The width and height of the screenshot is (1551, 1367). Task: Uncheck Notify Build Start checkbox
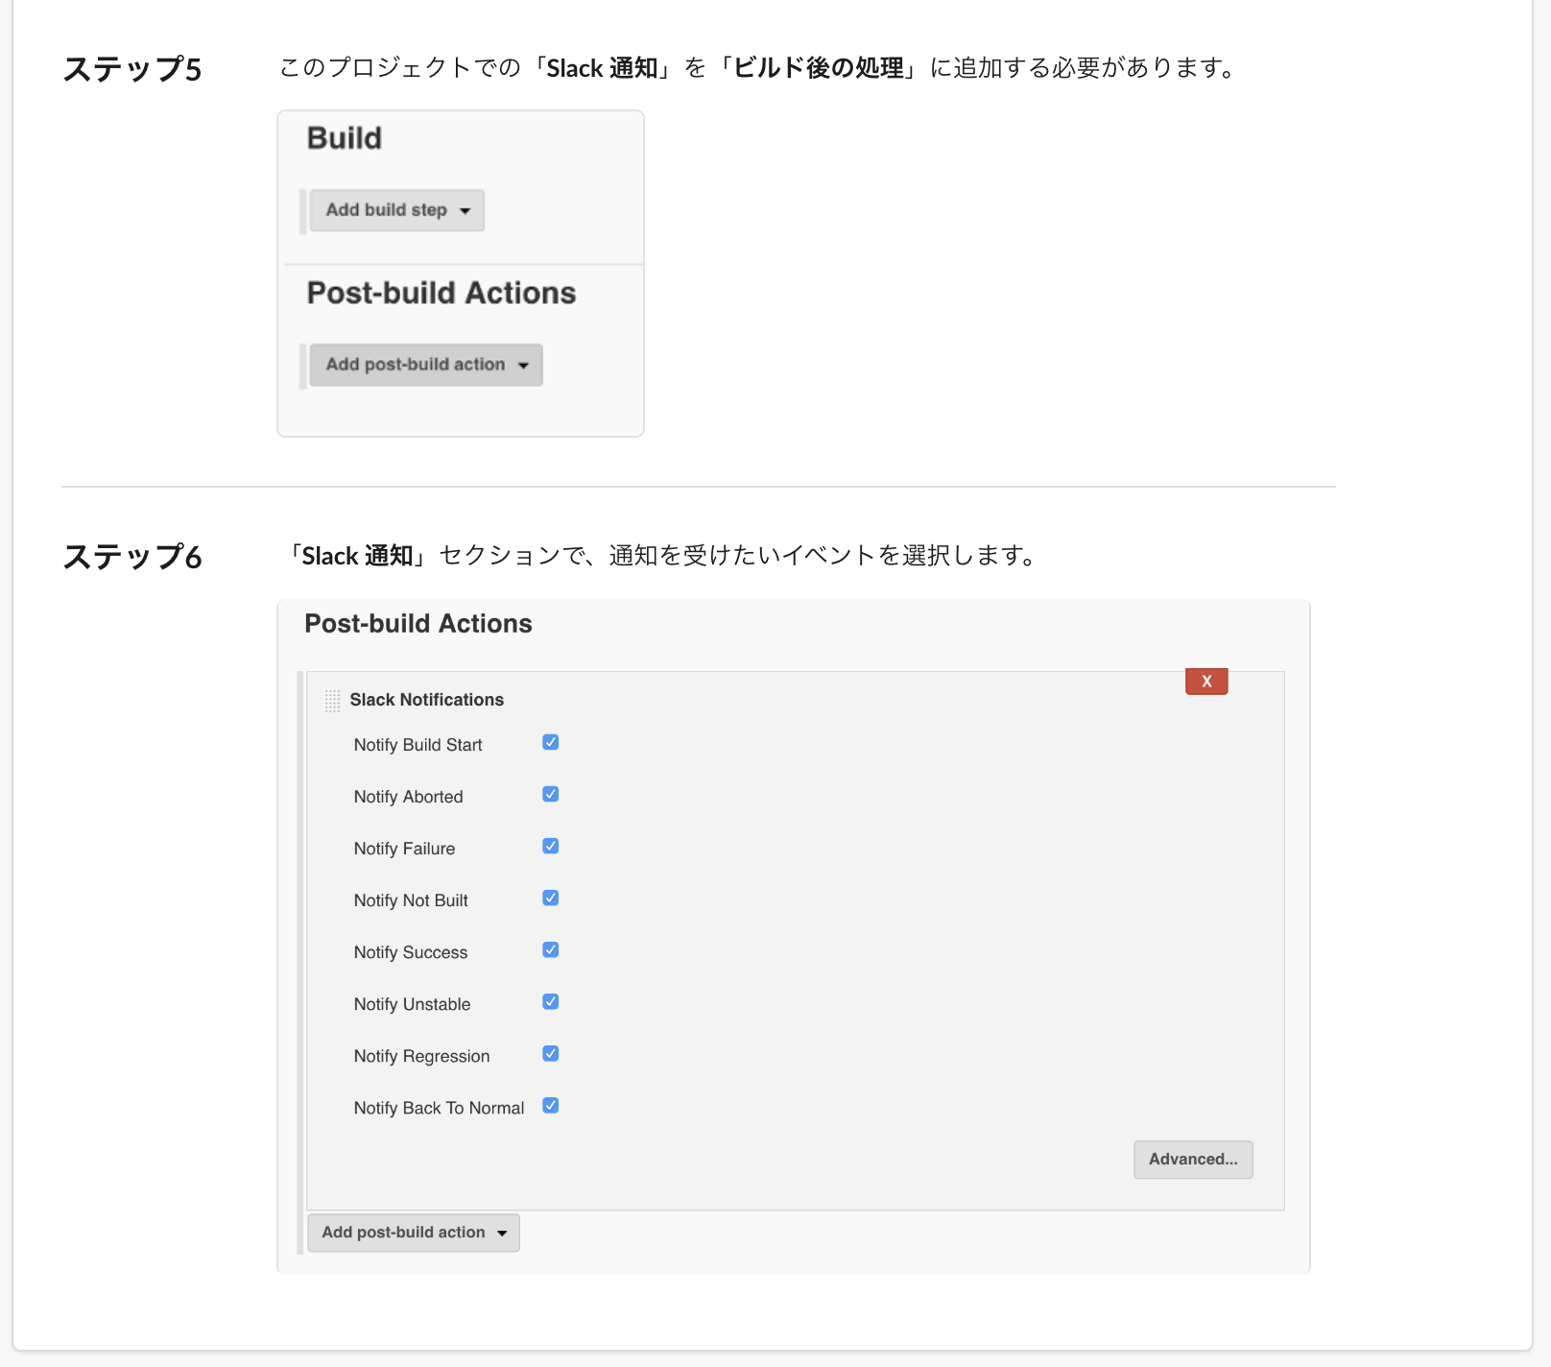[x=551, y=742]
